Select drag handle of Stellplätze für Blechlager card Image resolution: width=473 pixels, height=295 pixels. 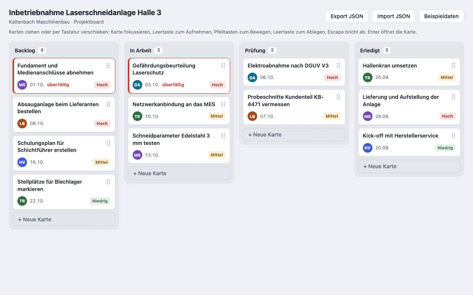pyautogui.click(x=108, y=182)
